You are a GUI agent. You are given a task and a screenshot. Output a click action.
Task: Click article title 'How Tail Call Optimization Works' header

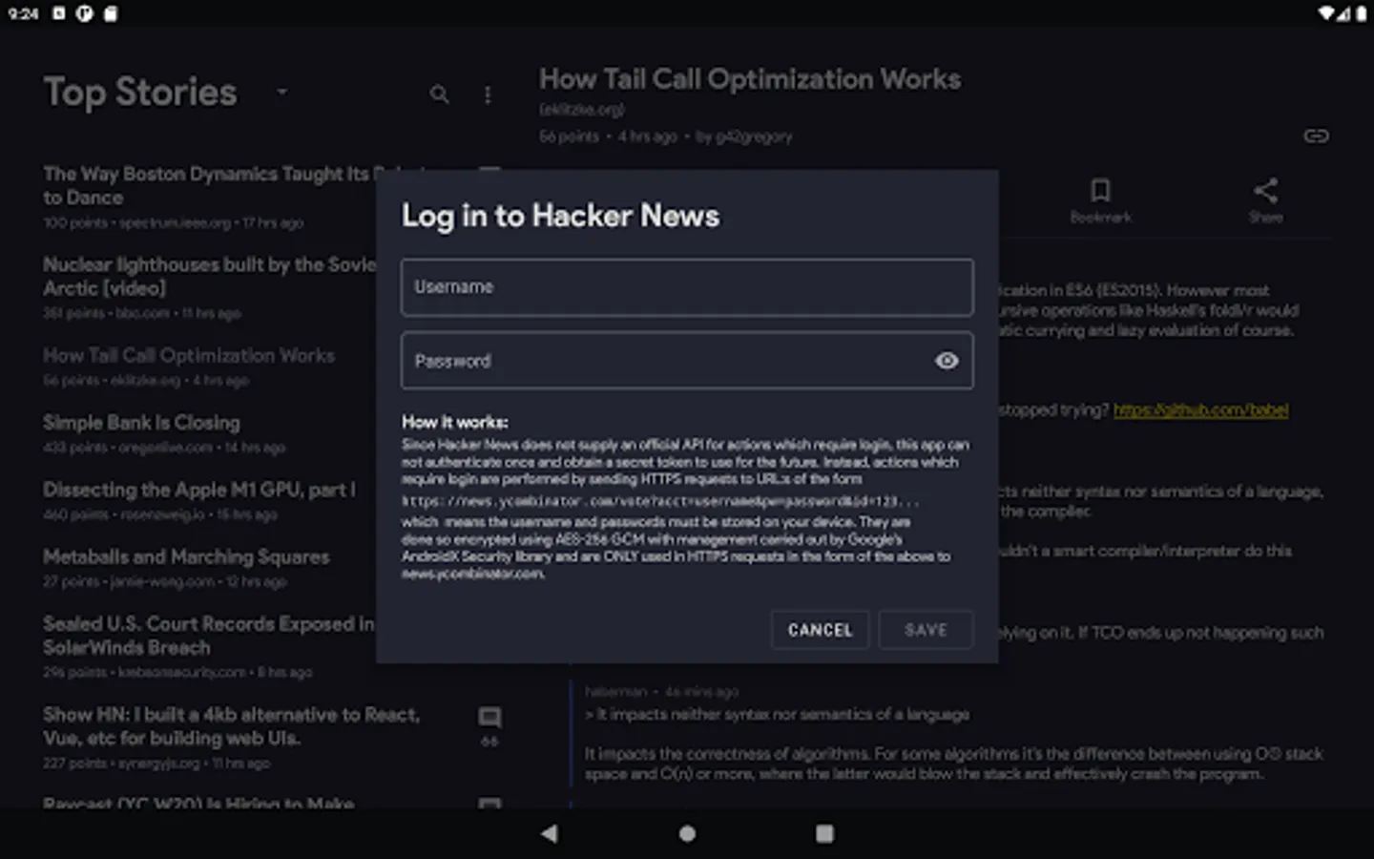pos(750,79)
